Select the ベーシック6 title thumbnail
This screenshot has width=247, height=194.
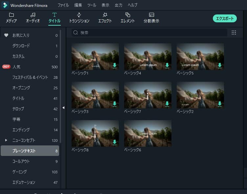148,133
